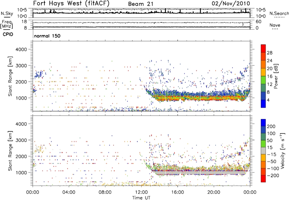Click the 'Time UT' axis title
Image resolution: width=289 pixels, height=200 pixels.
click(141, 197)
